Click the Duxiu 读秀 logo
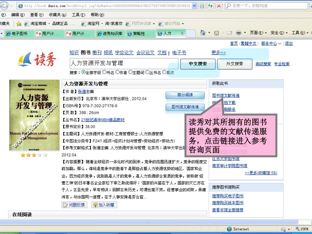Image resolution: width=312 pixels, height=234 pixels. [x=37, y=59]
